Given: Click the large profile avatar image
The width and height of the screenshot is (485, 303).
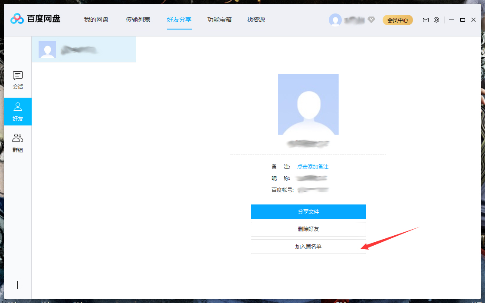Looking at the screenshot, I should 308,104.
